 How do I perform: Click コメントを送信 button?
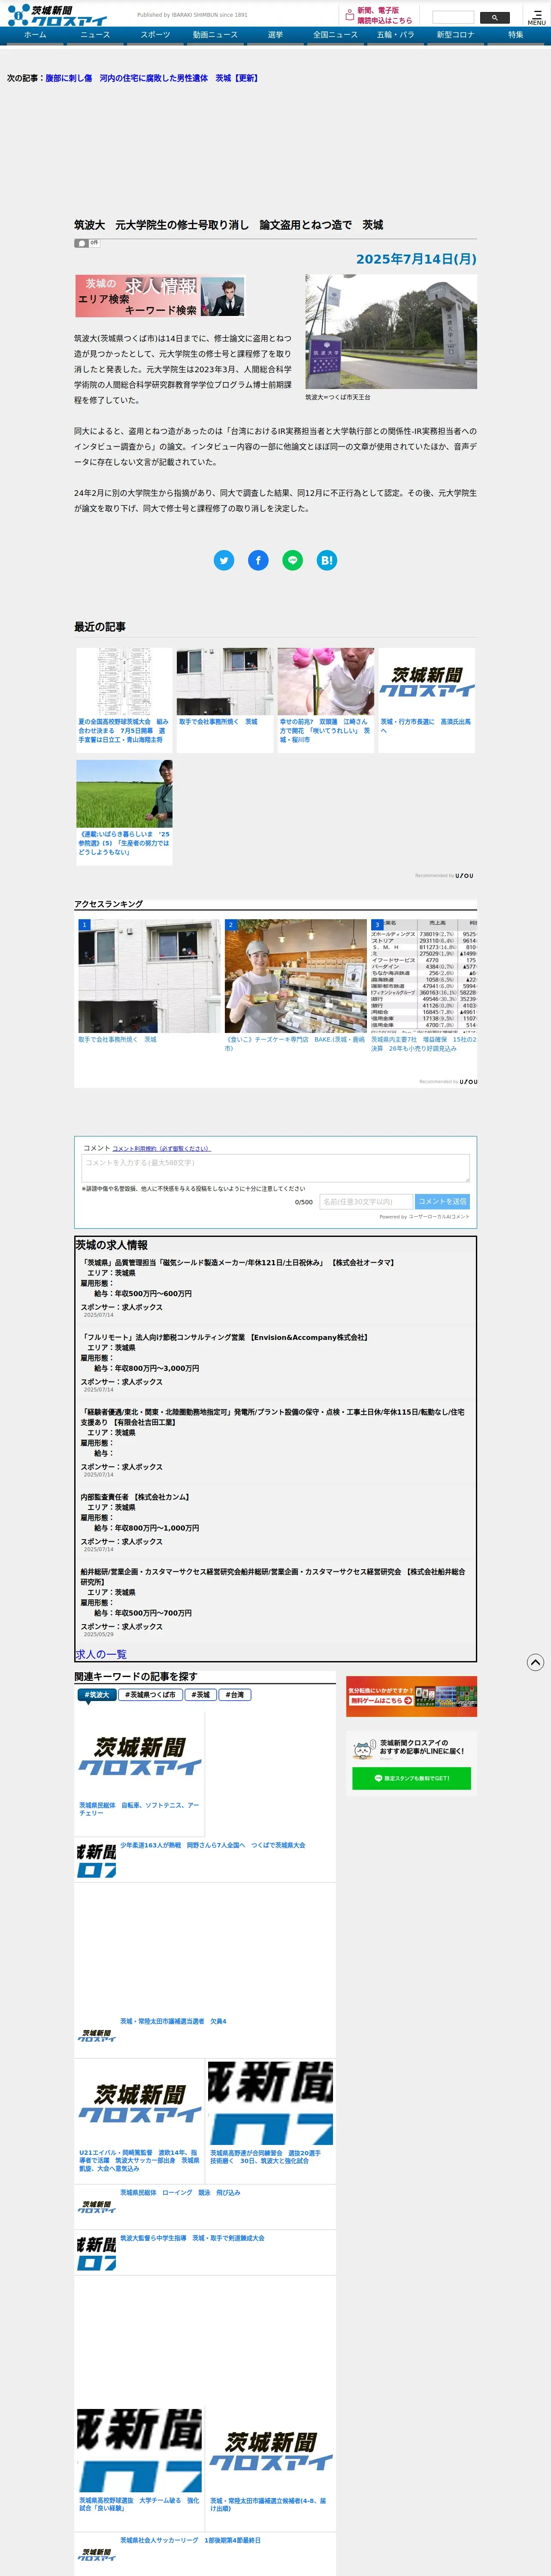point(442,1202)
